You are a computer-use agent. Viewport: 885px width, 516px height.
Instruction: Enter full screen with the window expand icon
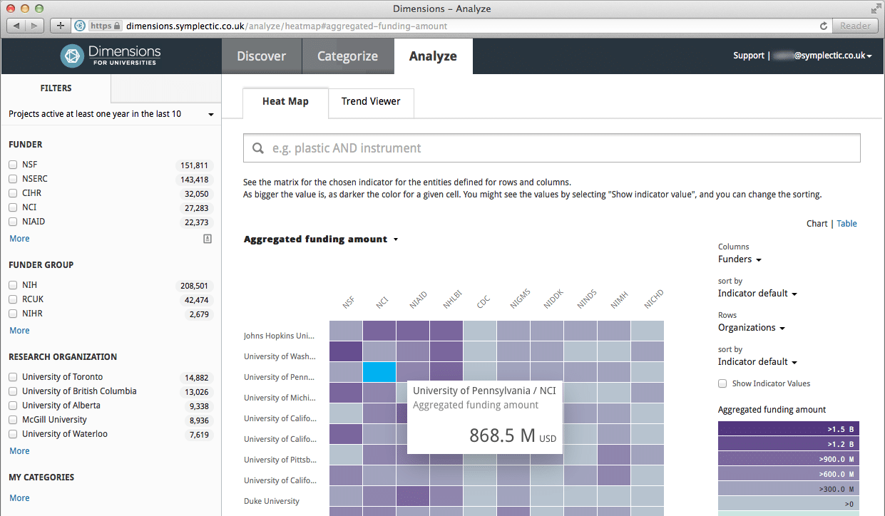[x=875, y=9]
